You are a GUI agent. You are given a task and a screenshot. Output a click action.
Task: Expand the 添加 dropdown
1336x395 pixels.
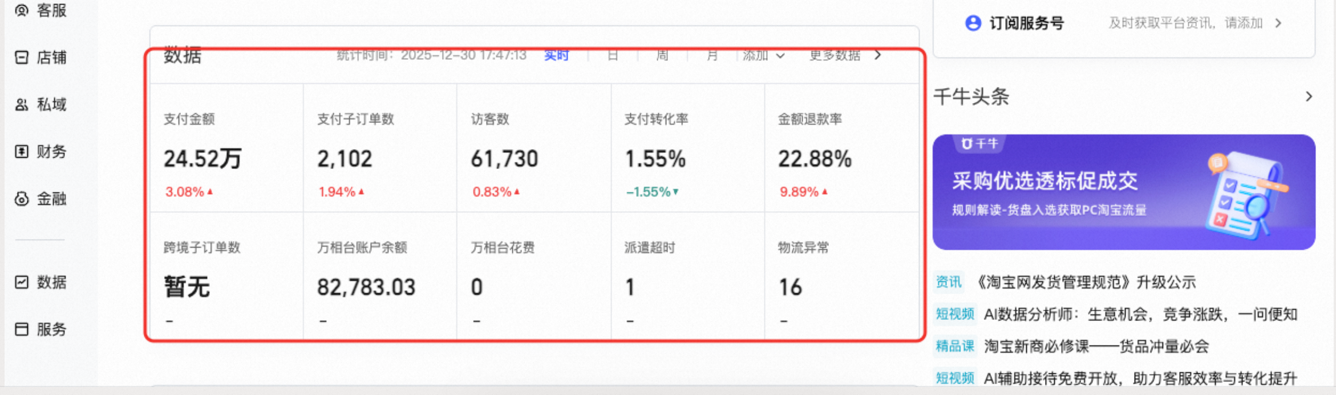pyautogui.click(x=764, y=55)
